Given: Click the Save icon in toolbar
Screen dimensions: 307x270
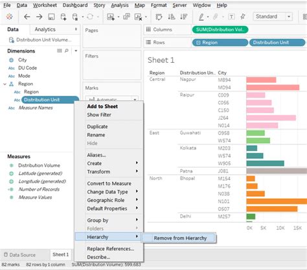Looking at the screenshot, I should [x=51, y=17].
